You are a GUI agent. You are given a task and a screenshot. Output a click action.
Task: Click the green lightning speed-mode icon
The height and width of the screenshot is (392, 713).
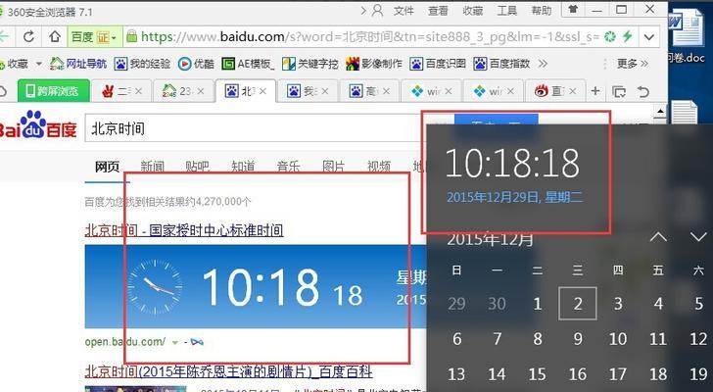(x=627, y=36)
